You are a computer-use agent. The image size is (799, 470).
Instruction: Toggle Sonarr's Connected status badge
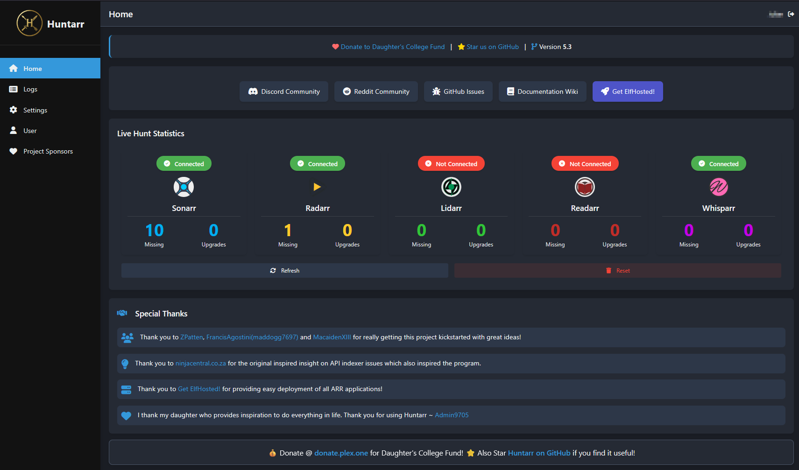184,163
